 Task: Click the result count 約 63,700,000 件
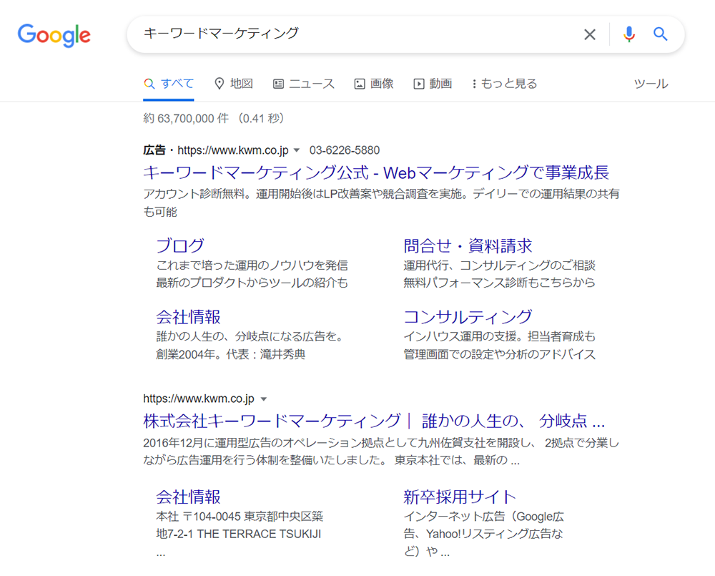tap(186, 118)
